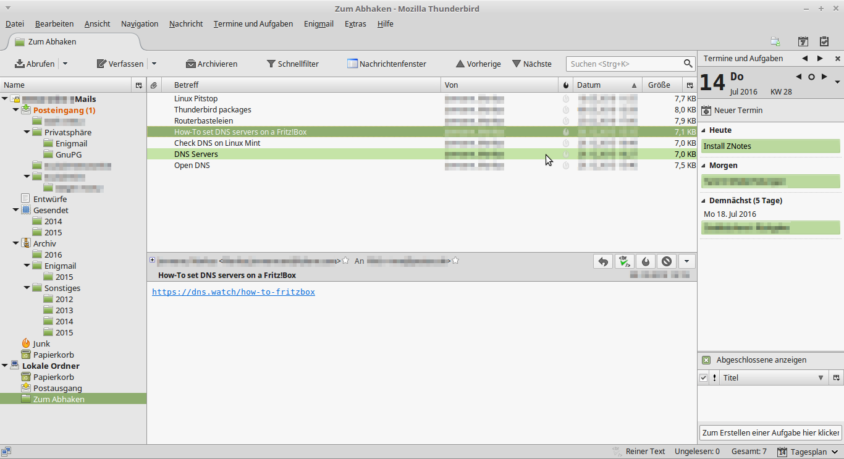This screenshot has height=459, width=844.
Task: Toggle junk status for Check DNS on Linux Mint
Action: [x=566, y=143]
